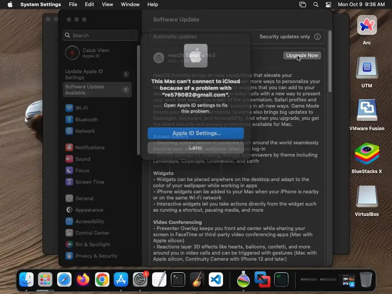Viewport: 392px width, 294px height.
Task: Click the Search field in sidebar
Action: (100, 35)
